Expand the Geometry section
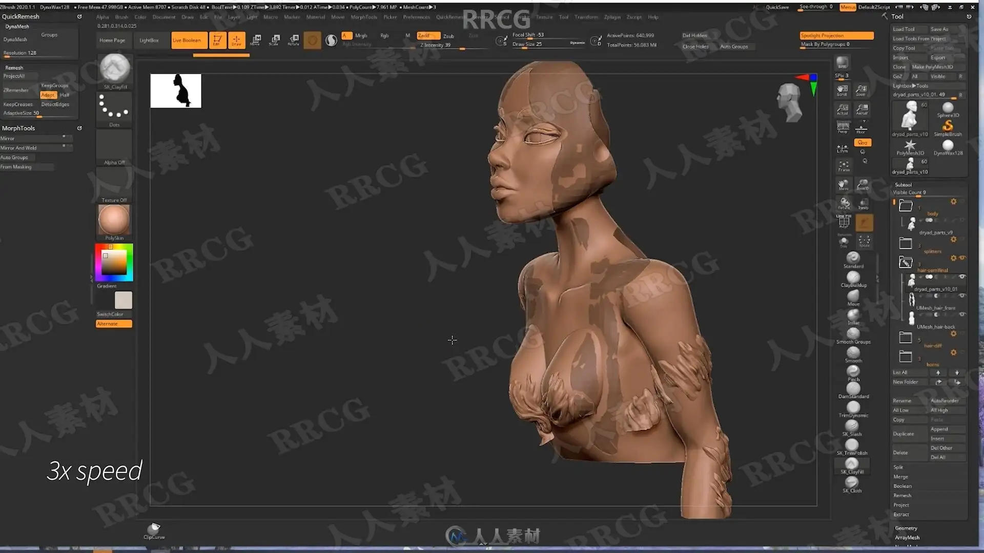Screen dimensions: 984x553 click(906, 528)
